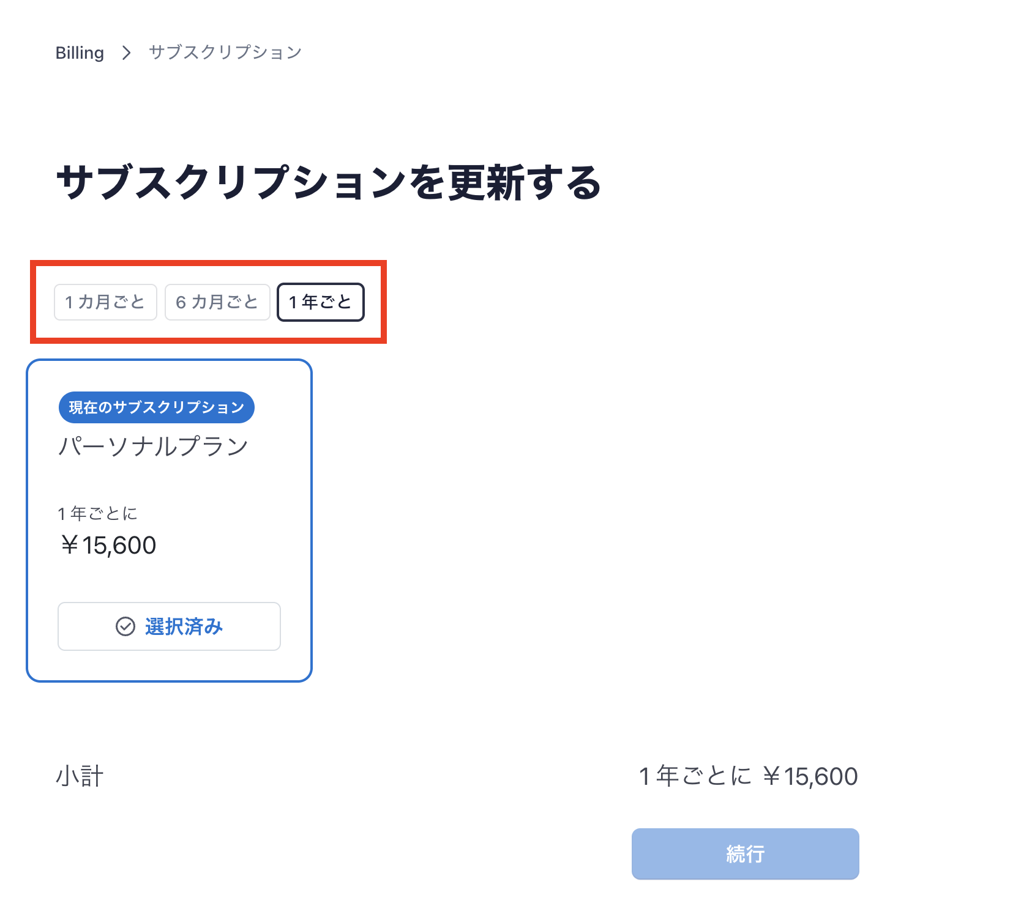The image size is (1021, 909).
Task: Click the 現在のサブスクリプション blue badge
Action: (x=157, y=407)
